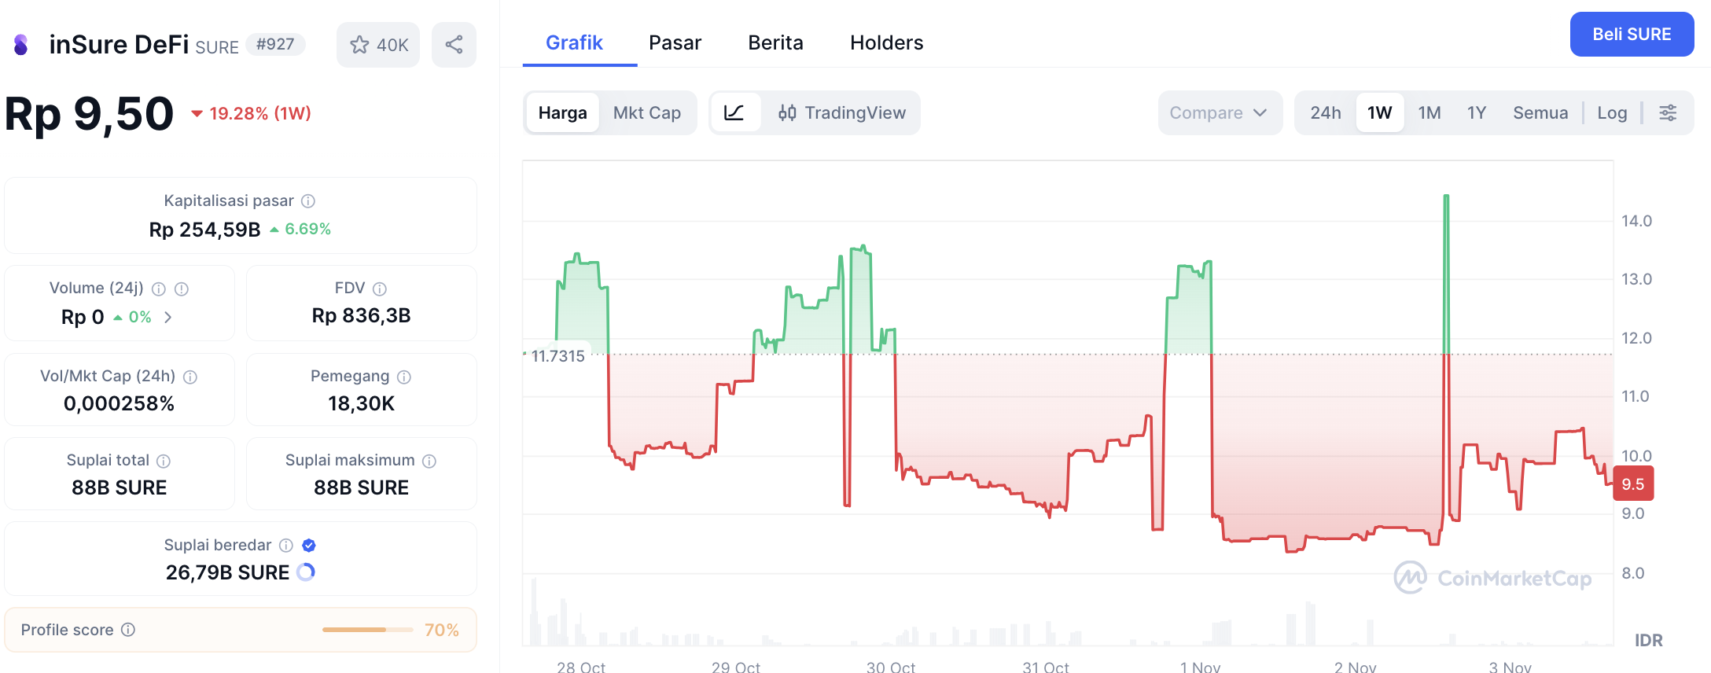Click the Profile score progress bar

click(367, 630)
